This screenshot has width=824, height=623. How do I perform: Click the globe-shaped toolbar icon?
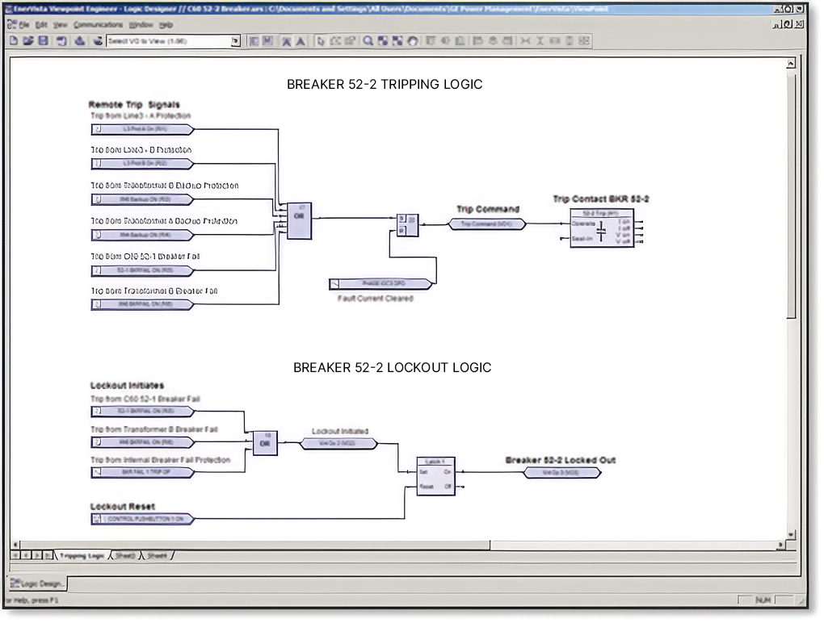[413, 41]
